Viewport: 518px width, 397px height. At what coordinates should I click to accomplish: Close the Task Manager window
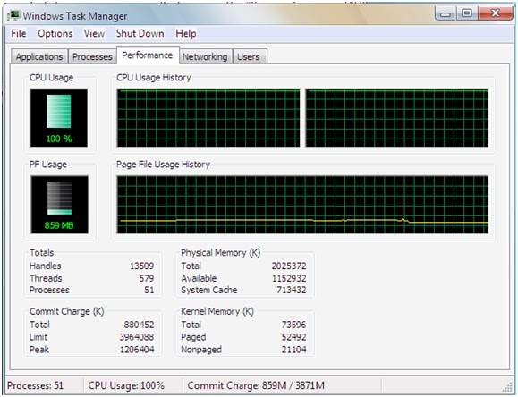point(495,13)
